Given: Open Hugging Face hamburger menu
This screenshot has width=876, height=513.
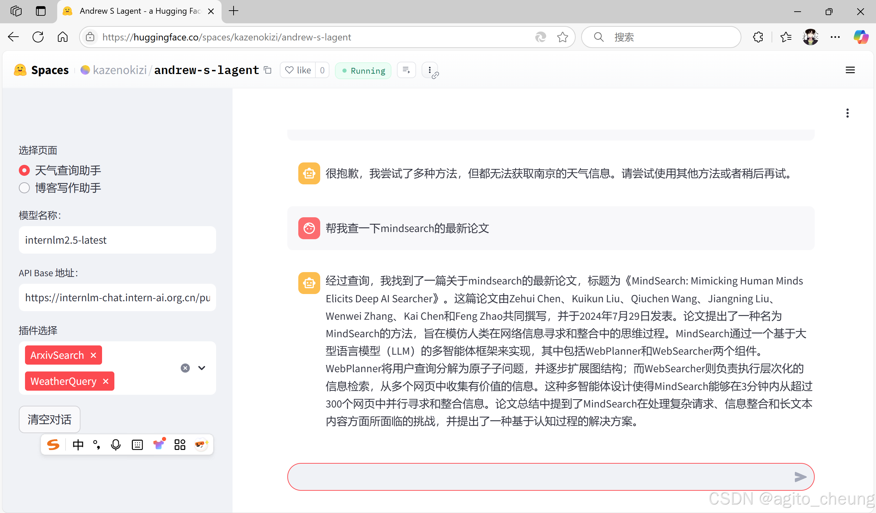Looking at the screenshot, I should pos(850,70).
